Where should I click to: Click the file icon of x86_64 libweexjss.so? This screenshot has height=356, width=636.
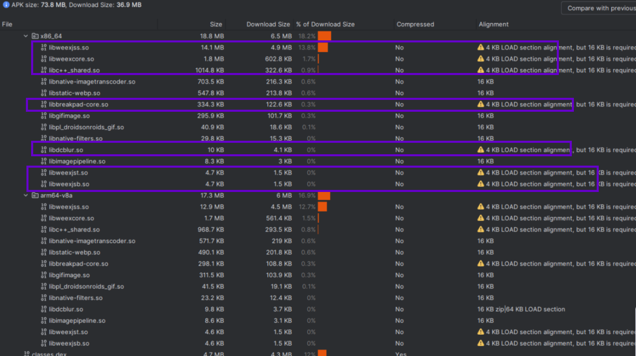pos(44,48)
